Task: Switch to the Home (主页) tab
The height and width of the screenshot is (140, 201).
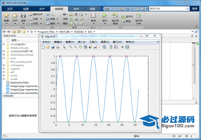Action: coord(10,9)
